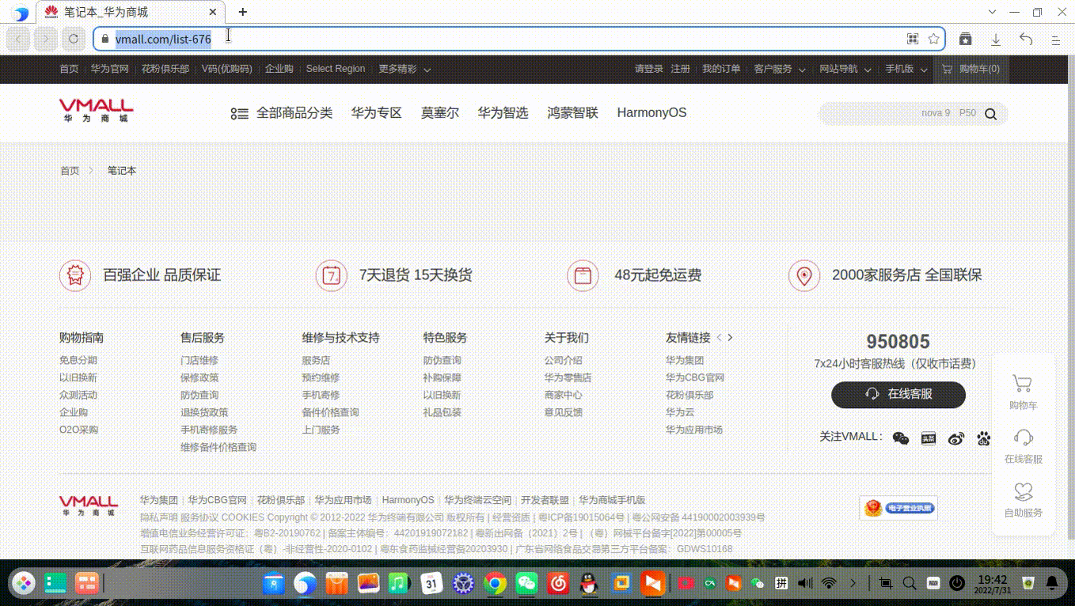Click the search magnifier icon on VMALL

pos(990,113)
